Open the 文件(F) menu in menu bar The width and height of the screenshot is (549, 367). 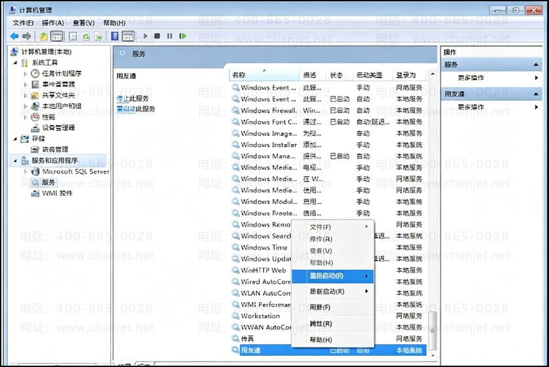click(x=23, y=23)
